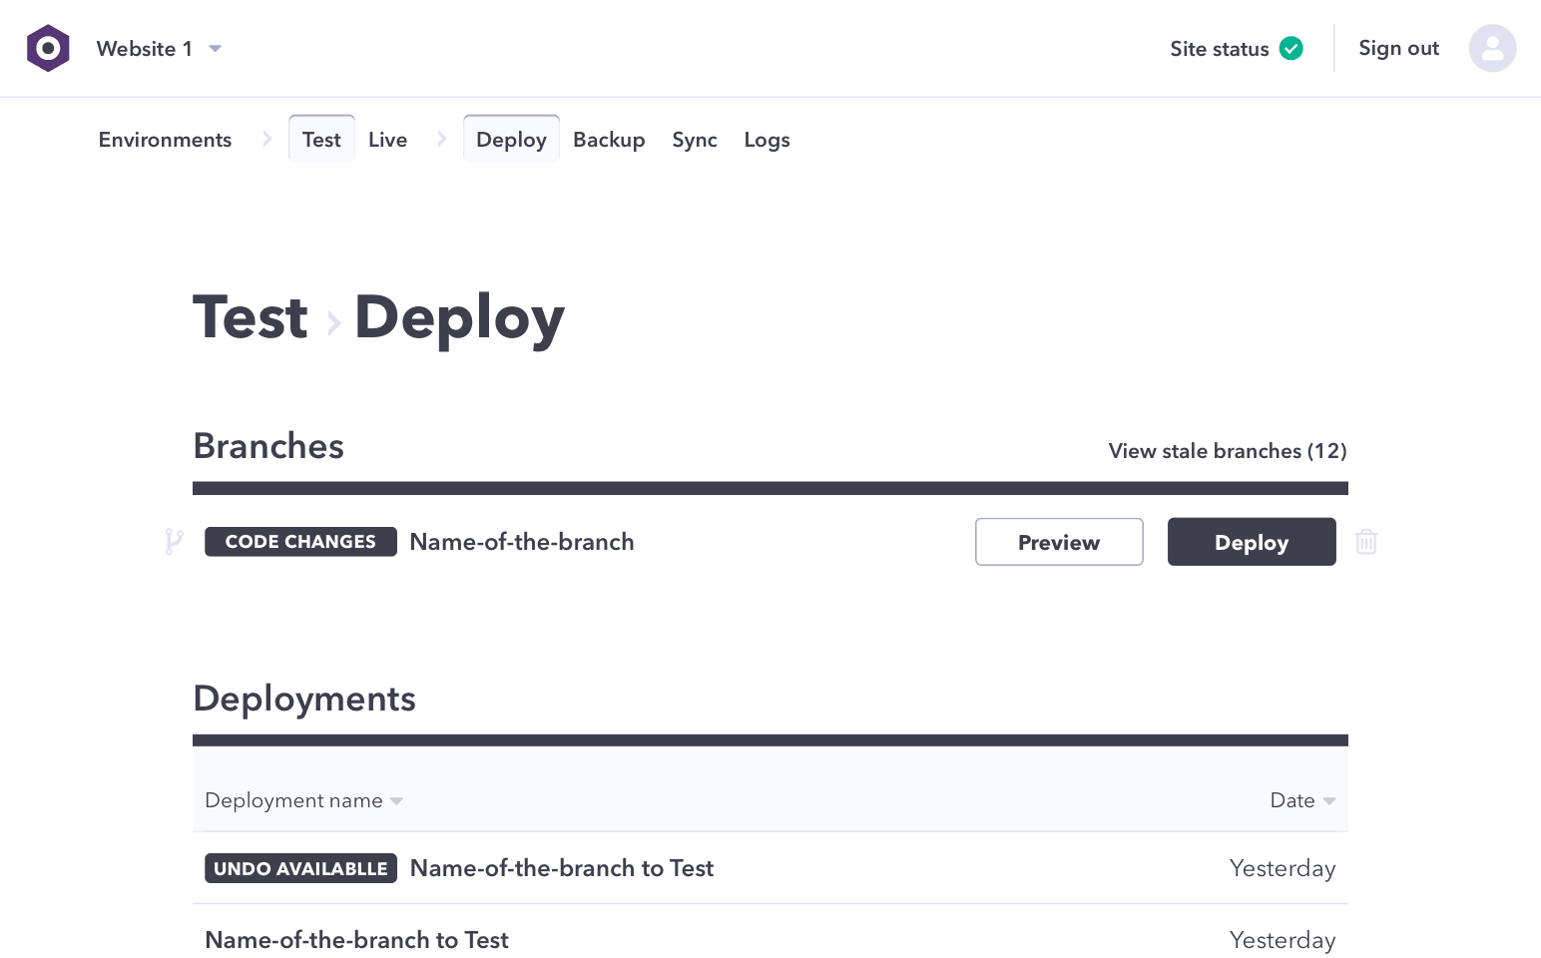The height and width of the screenshot is (958, 1541).
Task: Click the green Site status checkmark
Action: (1290, 48)
